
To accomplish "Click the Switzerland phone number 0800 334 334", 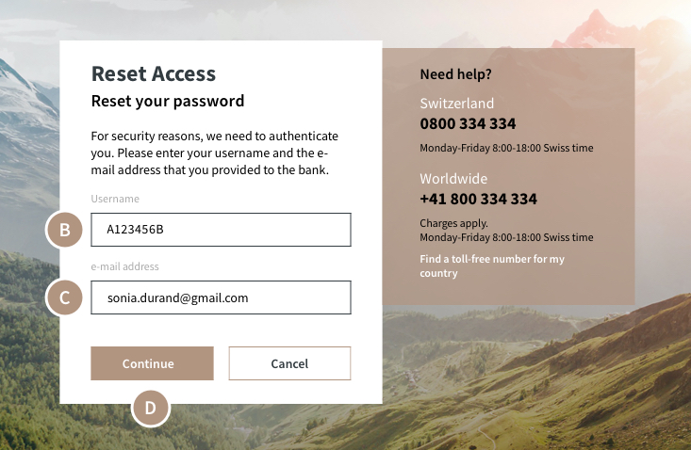I will point(468,123).
